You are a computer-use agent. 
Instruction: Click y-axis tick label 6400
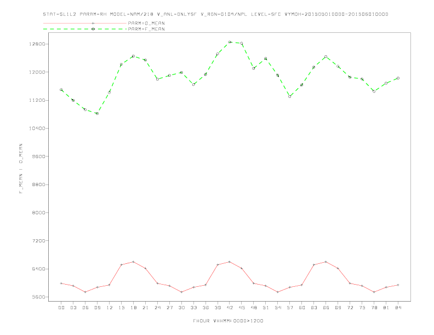pos(38,269)
